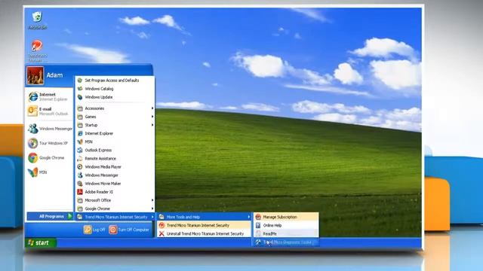
Task: Open pinned E-mail Microsoft Outlook entry
Action: [x=49, y=111]
